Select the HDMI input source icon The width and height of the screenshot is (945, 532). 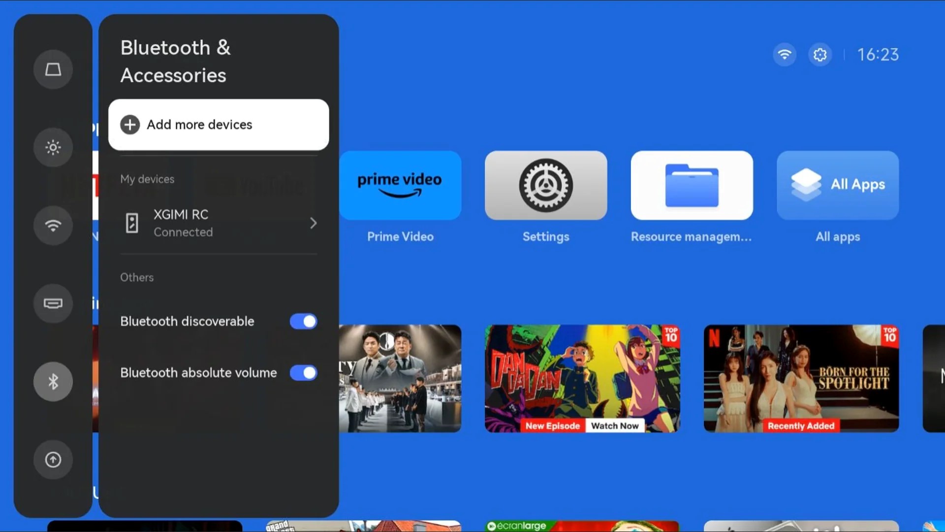53,303
